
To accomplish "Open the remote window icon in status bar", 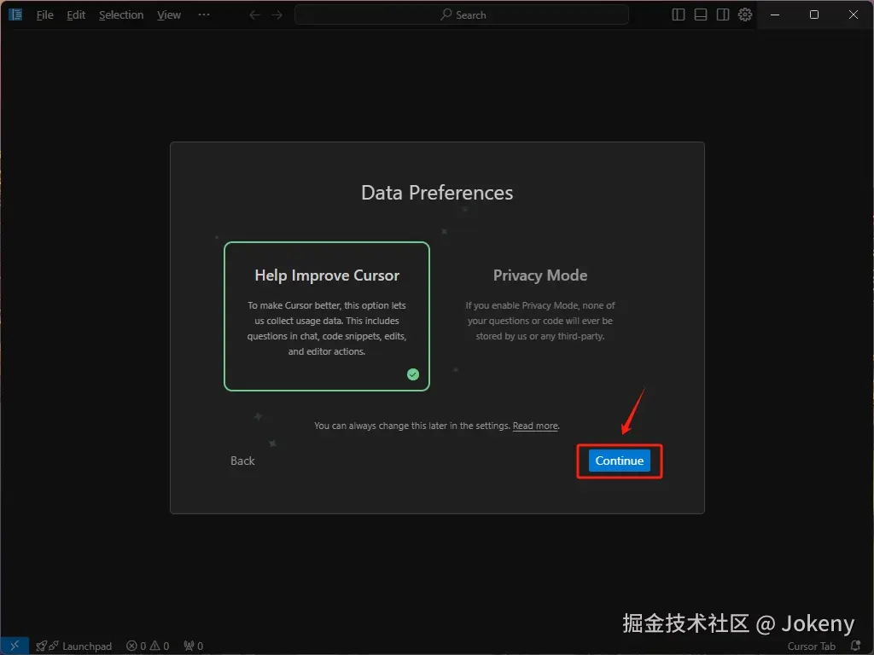I will (15, 646).
